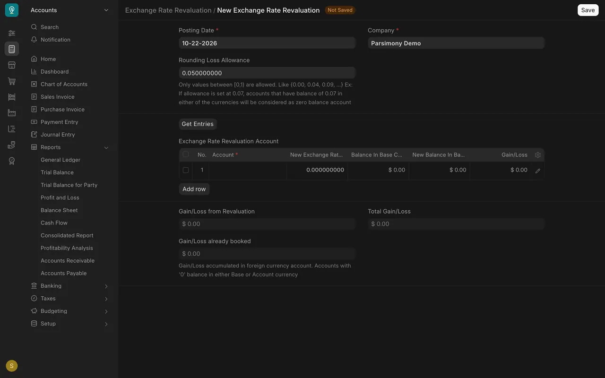Open the factory module icon
The height and width of the screenshot is (378, 605).
pos(12,113)
